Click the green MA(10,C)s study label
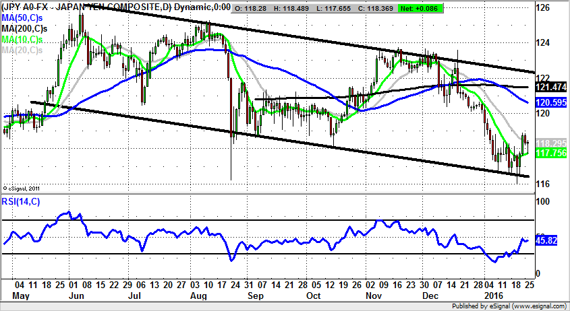Image resolution: width=570 pixels, height=311 pixels. [22, 40]
